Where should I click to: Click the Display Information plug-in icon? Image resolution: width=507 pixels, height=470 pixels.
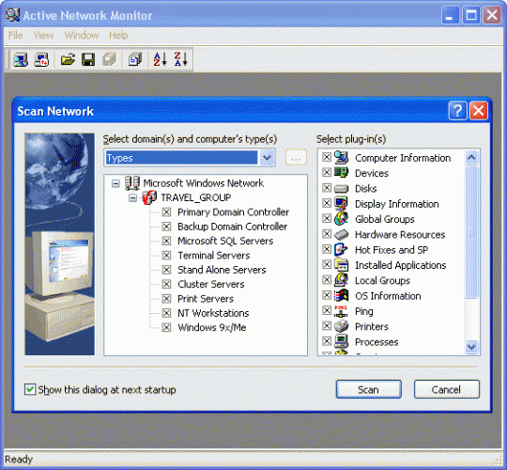click(x=341, y=203)
